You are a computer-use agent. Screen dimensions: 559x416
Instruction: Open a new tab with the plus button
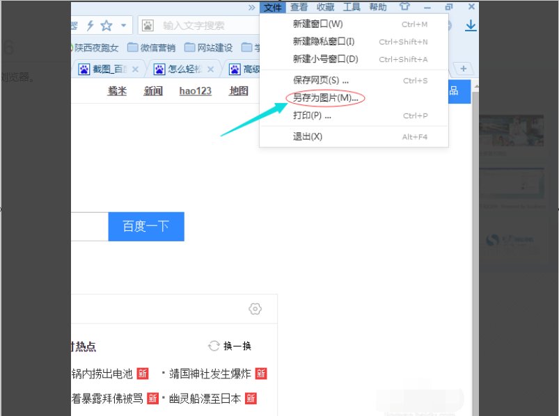463,69
